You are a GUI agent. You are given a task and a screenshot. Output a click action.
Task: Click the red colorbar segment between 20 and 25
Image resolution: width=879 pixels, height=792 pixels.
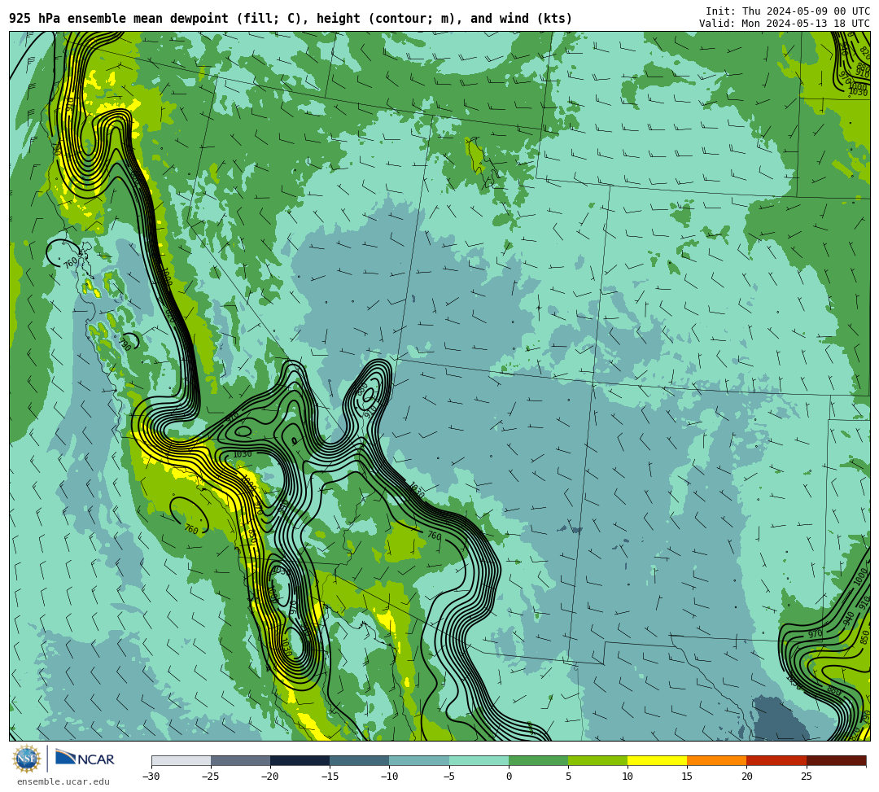[776, 760]
